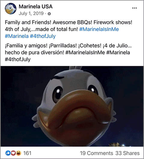Click the duck's hair tuft in the video
144x159 pixels.
75,68
